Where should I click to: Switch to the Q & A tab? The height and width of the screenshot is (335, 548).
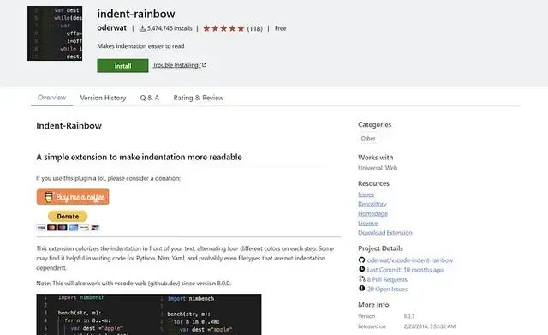pos(150,98)
